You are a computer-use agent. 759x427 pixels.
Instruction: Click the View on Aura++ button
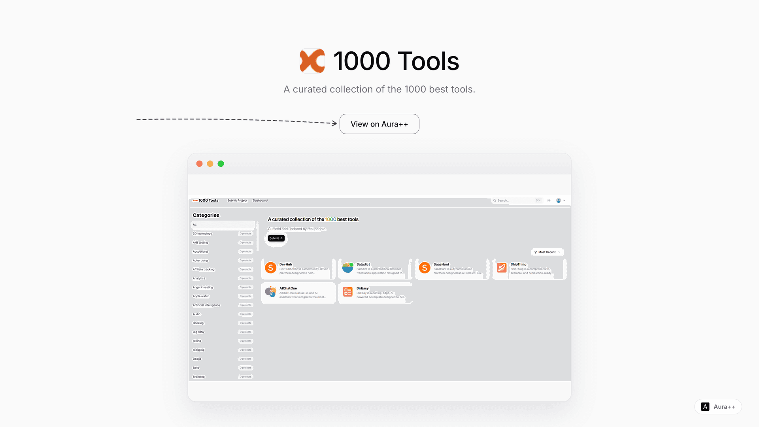tap(379, 124)
